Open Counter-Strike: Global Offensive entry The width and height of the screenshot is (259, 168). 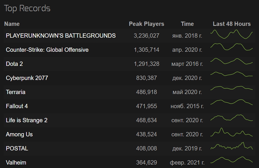[47, 50]
